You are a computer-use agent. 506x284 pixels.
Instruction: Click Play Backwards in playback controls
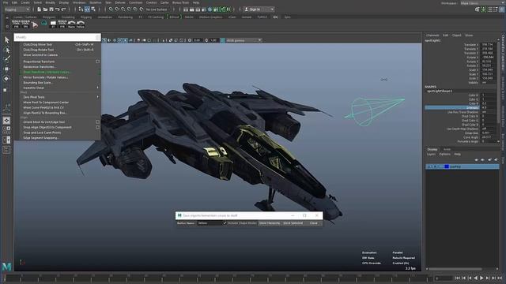click(x=476, y=278)
